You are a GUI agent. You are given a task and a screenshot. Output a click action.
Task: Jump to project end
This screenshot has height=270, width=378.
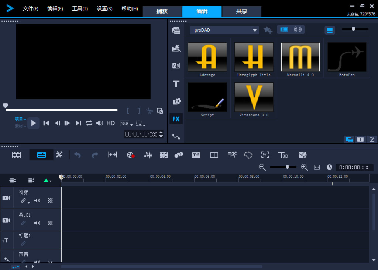click(x=78, y=123)
